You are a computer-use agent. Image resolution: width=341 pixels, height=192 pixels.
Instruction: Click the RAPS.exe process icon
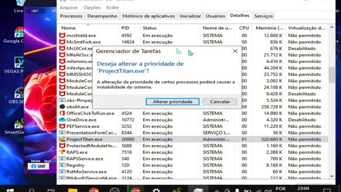(x=62, y=152)
